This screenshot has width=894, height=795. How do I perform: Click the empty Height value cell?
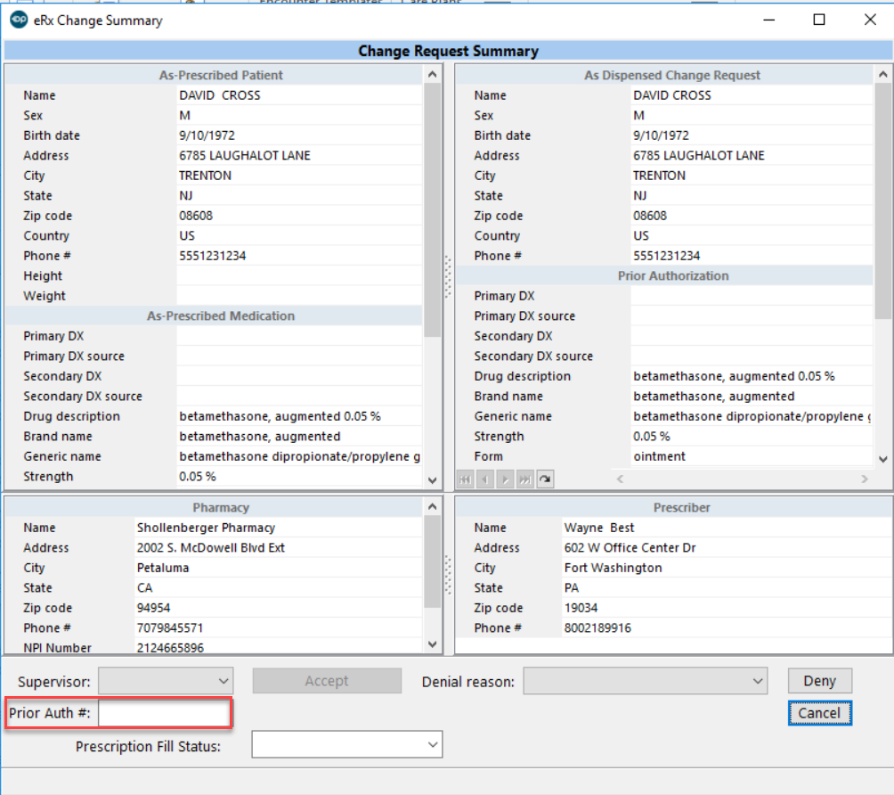tap(299, 276)
